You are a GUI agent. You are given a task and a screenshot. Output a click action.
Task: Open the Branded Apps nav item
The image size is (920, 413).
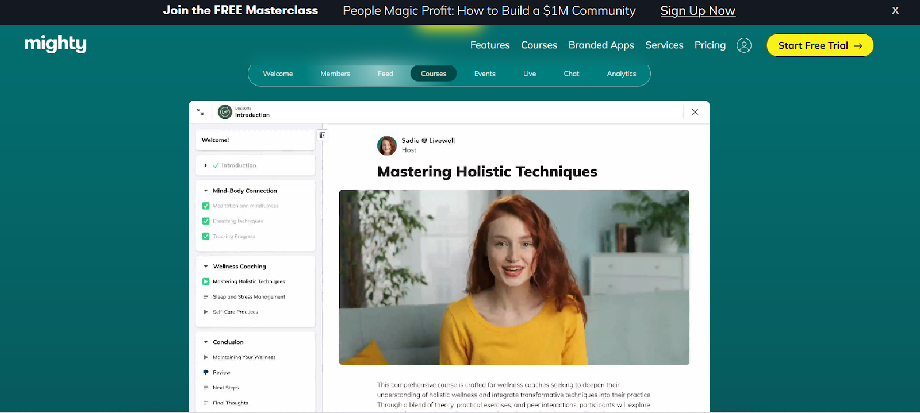pyautogui.click(x=601, y=45)
